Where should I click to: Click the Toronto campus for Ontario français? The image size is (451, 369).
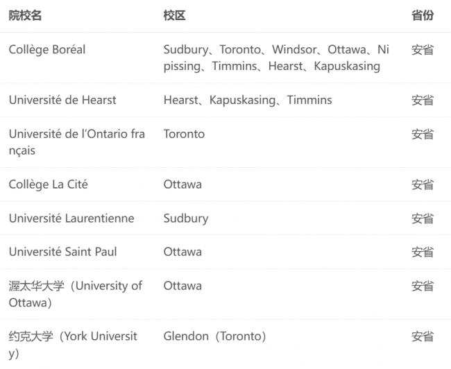184,134
